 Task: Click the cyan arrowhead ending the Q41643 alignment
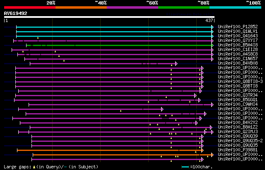click(x=212, y=36)
